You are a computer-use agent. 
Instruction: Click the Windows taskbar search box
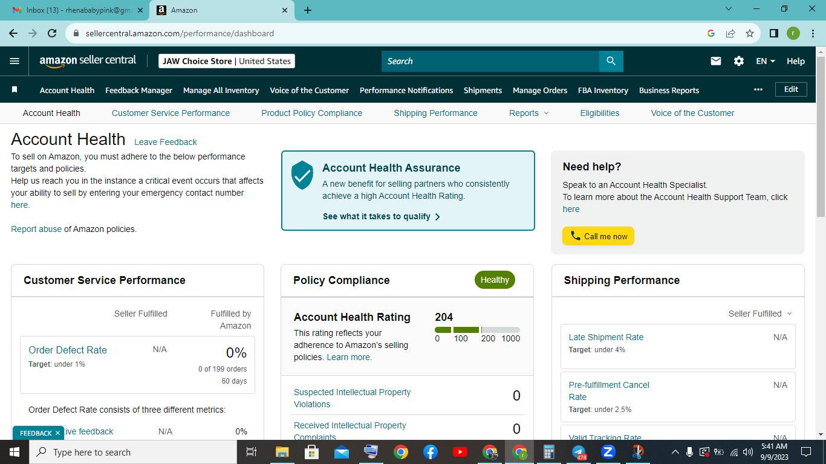tap(133, 452)
